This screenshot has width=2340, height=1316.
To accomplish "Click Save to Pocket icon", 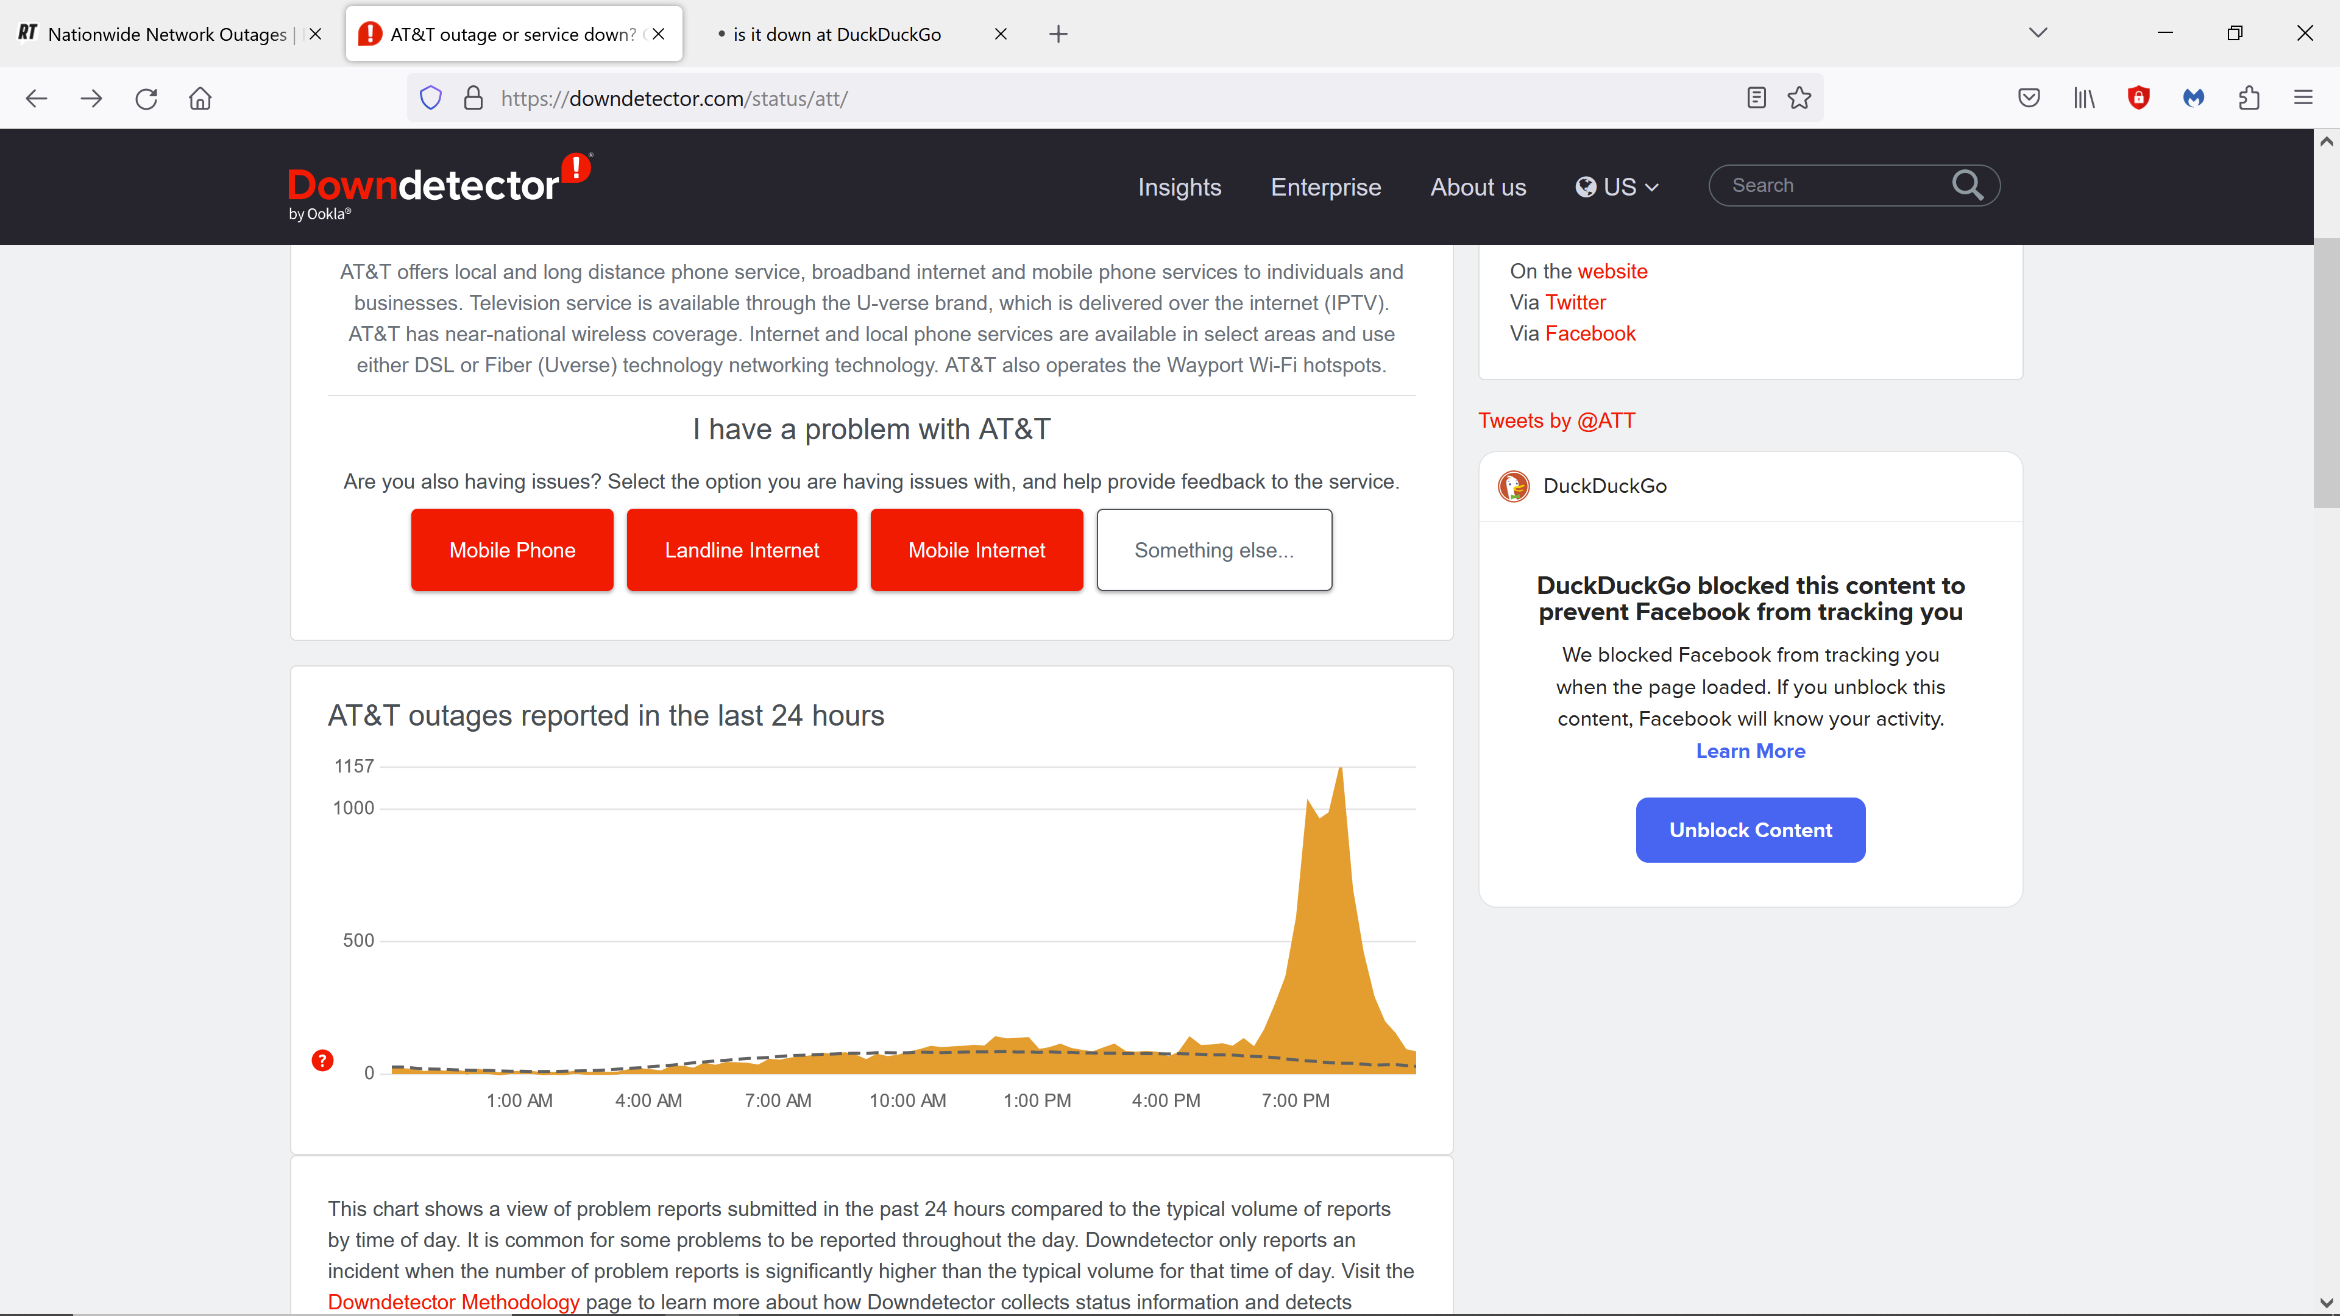I will point(2029,98).
